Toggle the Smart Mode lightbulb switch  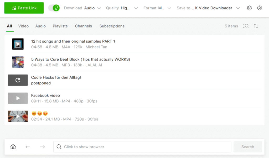(54, 8)
